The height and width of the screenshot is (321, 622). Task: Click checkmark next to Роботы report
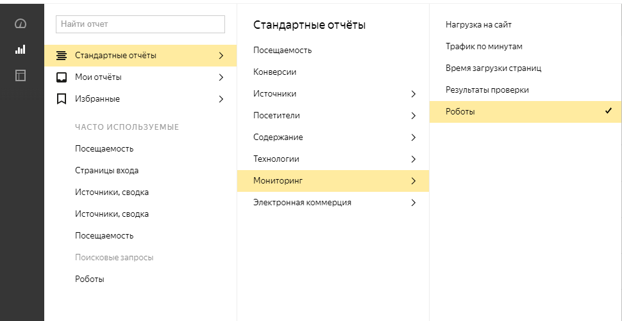click(x=608, y=111)
